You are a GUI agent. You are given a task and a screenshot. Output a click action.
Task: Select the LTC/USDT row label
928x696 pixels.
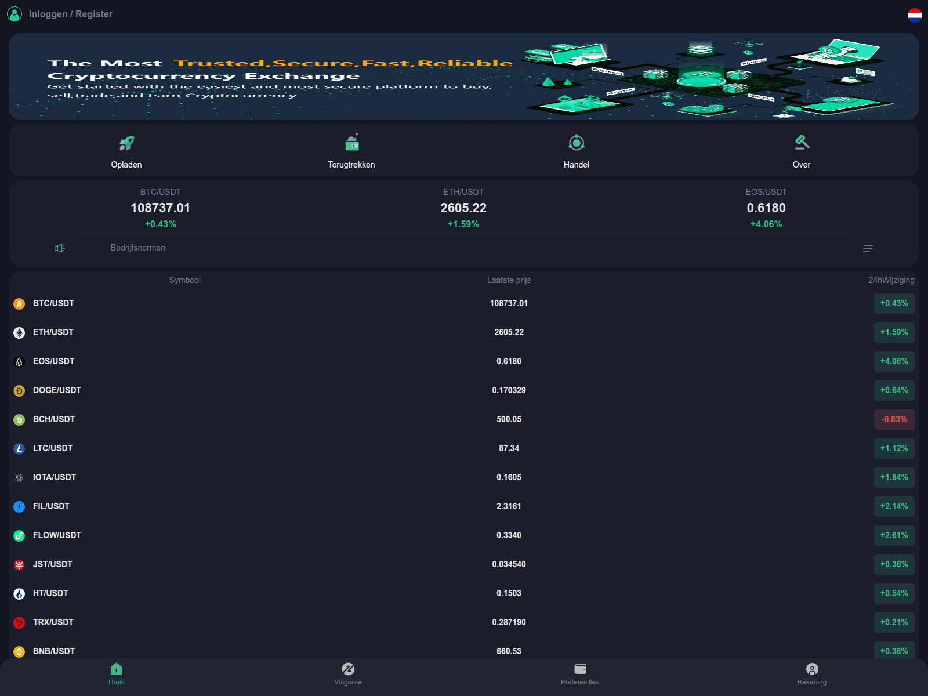[53, 448]
